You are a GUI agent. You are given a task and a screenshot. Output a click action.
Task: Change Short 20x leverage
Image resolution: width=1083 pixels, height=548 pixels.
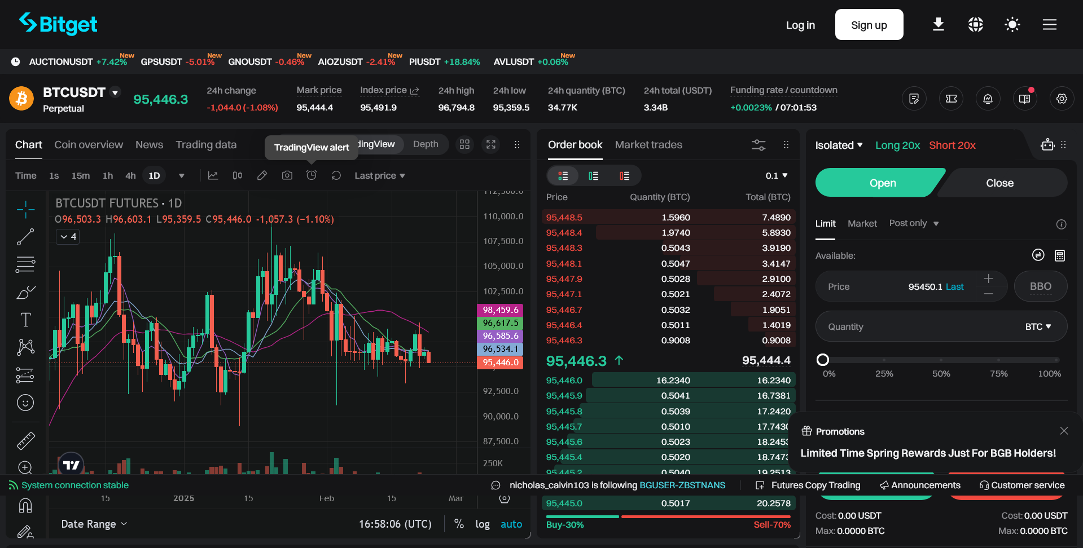pyautogui.click(x=952, y=145)
